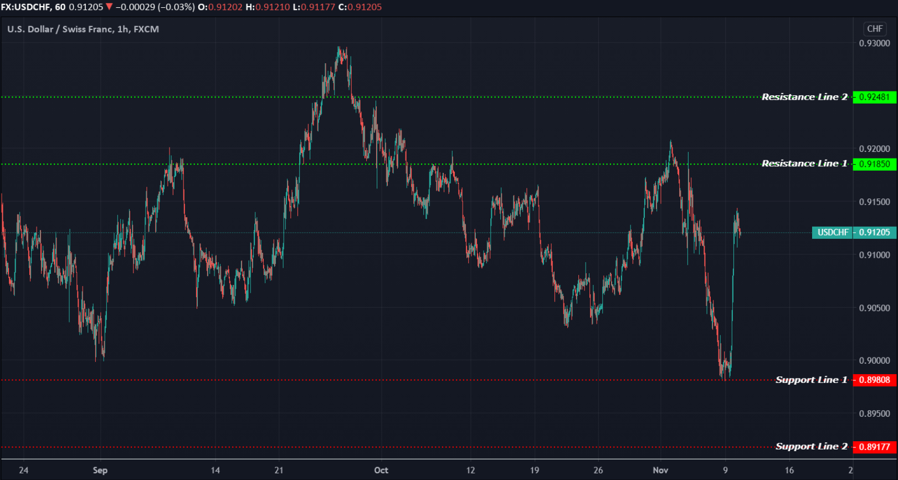
Task: Click the 24 date on time axis
Action: tap(23, 470)
